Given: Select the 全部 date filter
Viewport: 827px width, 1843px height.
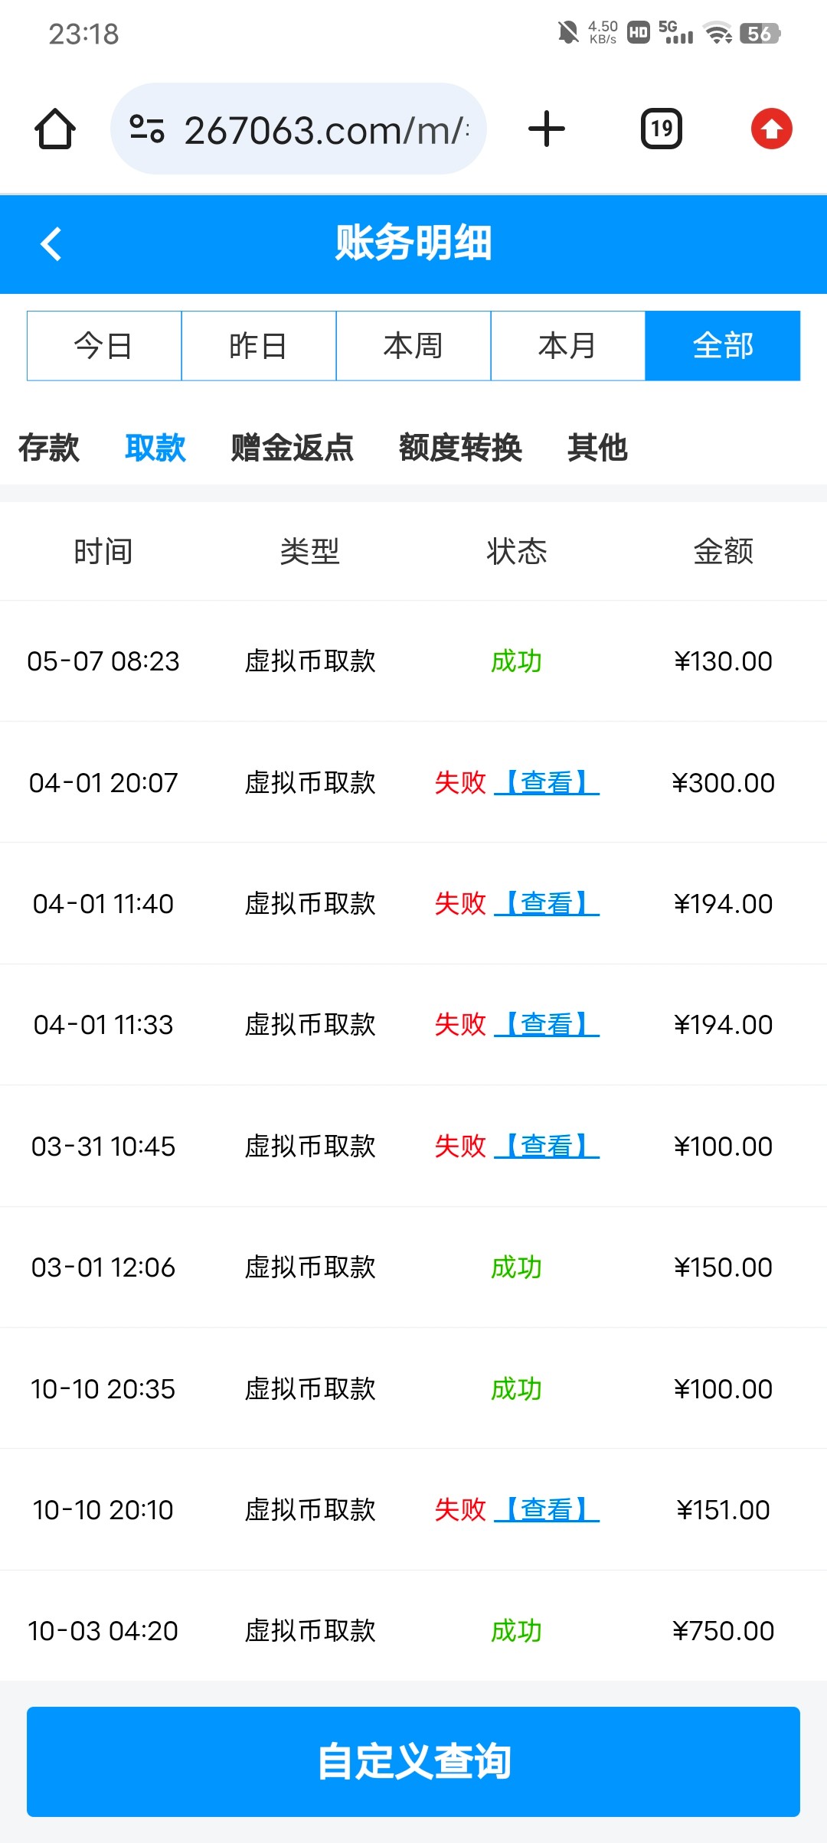Looking at the screenshot, I should point(723,346).
